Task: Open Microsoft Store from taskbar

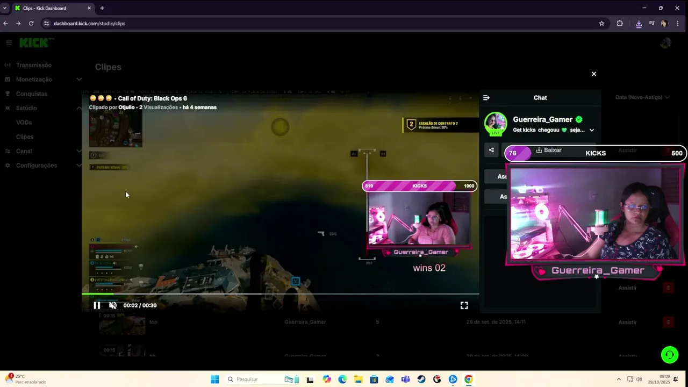Action: pyautogui.click(x=374, y=379)
